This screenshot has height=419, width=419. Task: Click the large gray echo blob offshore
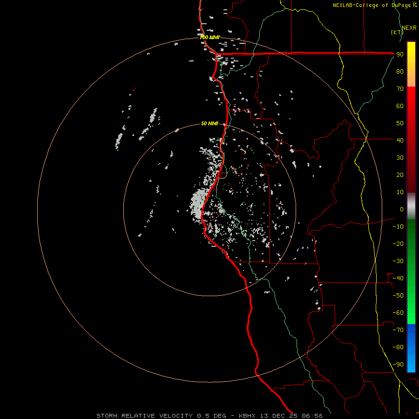pyautogui.click(x=198, y=203)
